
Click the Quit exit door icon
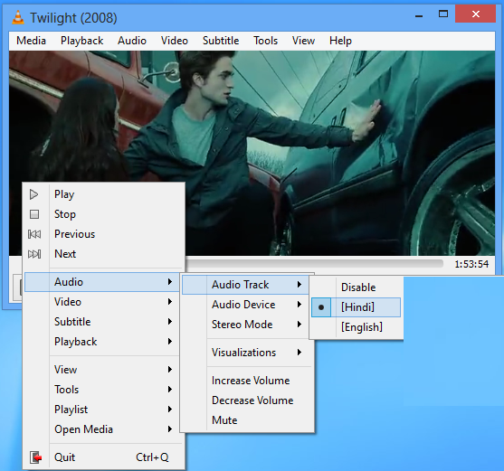(x=35, y=457)
